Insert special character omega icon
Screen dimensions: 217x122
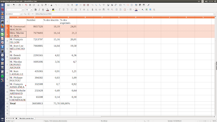point(120,5)
